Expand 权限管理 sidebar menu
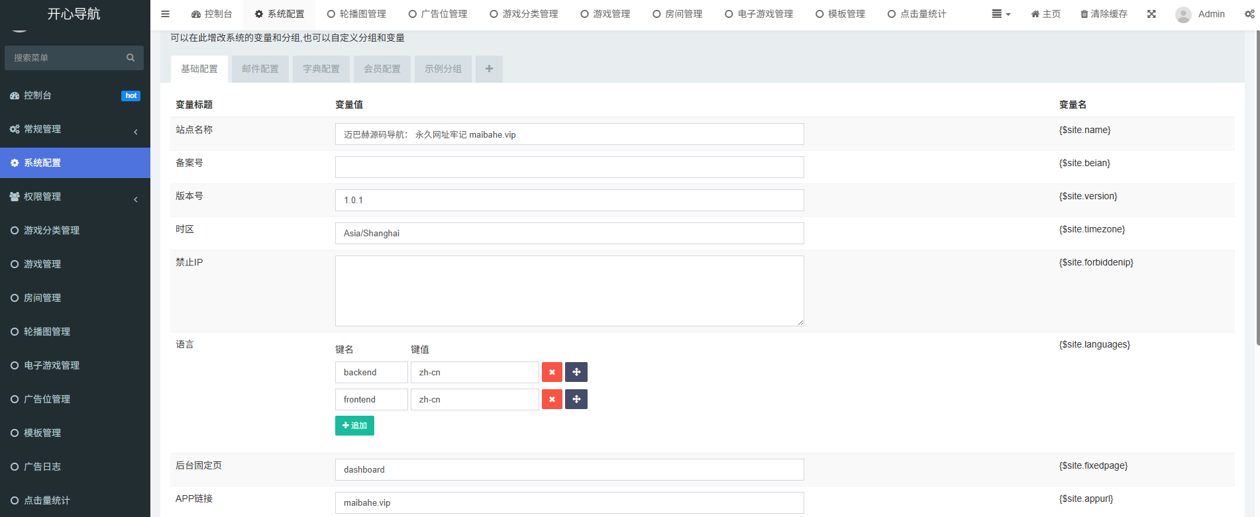1260x517 pixels. 75,197
